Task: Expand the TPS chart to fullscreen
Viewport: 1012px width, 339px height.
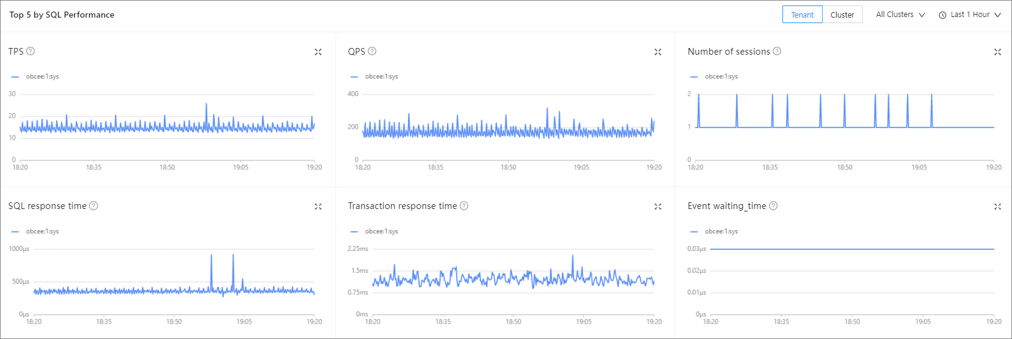Action: tap(318, 52)
